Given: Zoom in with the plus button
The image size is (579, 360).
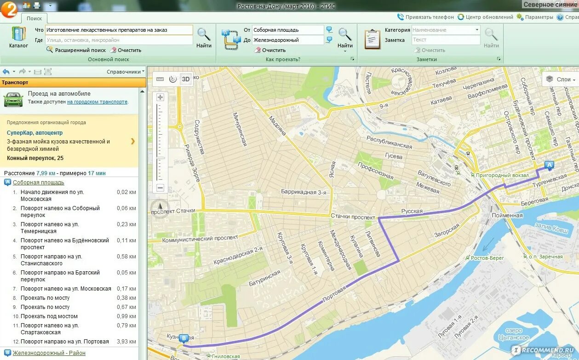Looking at the screenshot, I should click(x=160, y=97).
